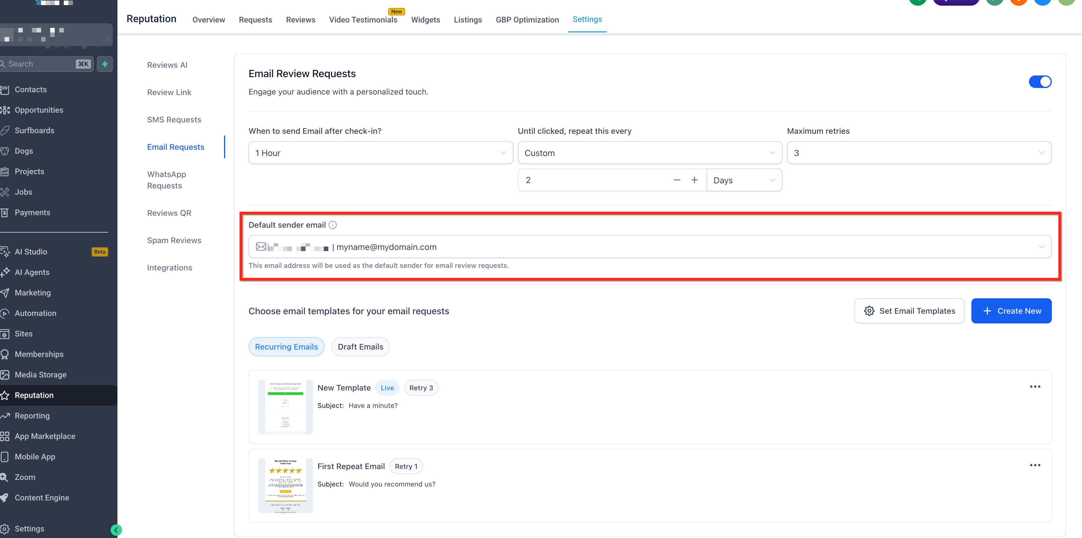Switch to the Requests tab
The height and width of the screenshot is (538, 1082).
tap(255, 20)
